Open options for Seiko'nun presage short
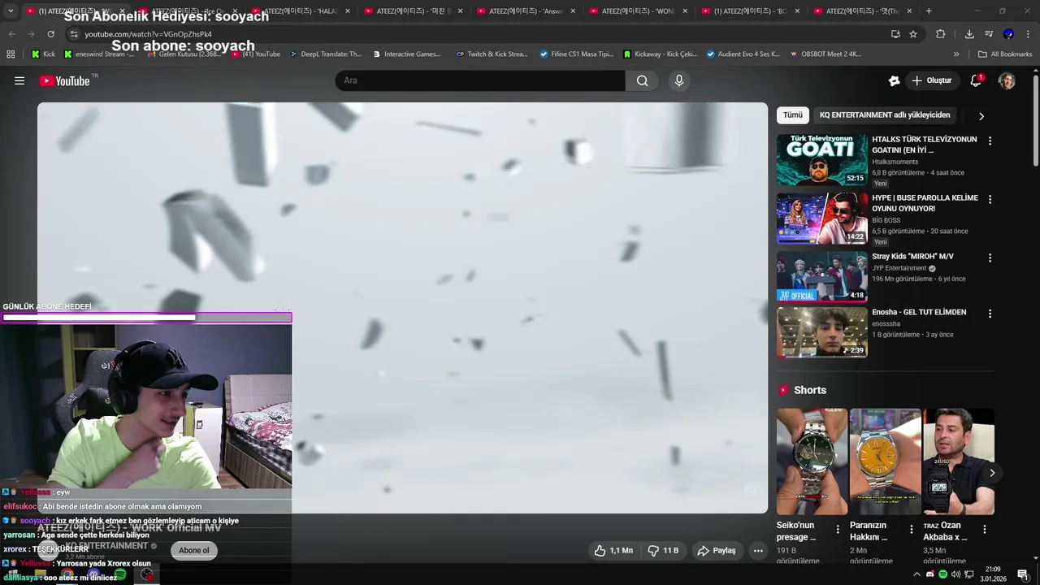1040x585 pixels. pyautogui.click(x=838, y=529)
